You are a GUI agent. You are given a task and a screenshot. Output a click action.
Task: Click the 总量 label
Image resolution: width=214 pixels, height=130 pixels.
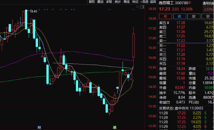click(x=192, y=83)
